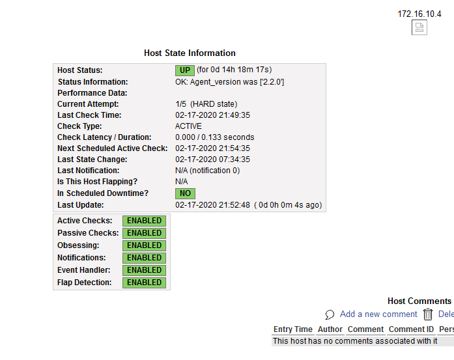The image size is (454, 360).
Task: Open the Add a new comment link
Action: click(378, 314)
